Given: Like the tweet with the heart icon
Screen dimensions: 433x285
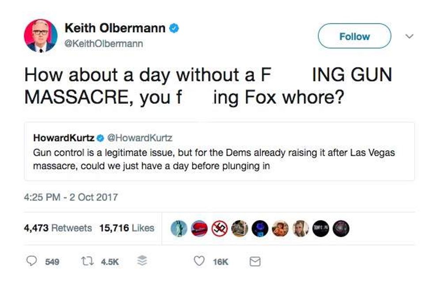Looking at the screenshot, I should tap(200, 262).
